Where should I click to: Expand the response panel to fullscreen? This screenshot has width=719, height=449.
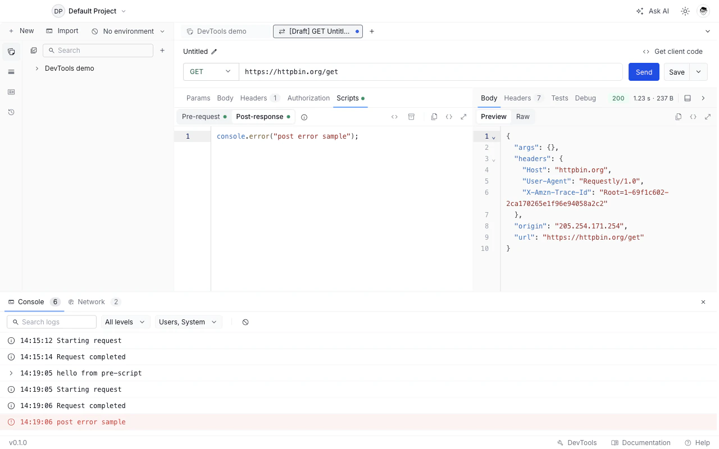tap(708, 117)
